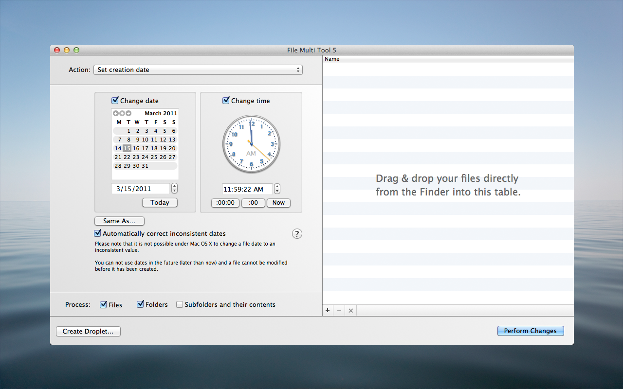Screen dimensions: 623x389
Task: Select March 22 in the calendar
Action: 127,157
